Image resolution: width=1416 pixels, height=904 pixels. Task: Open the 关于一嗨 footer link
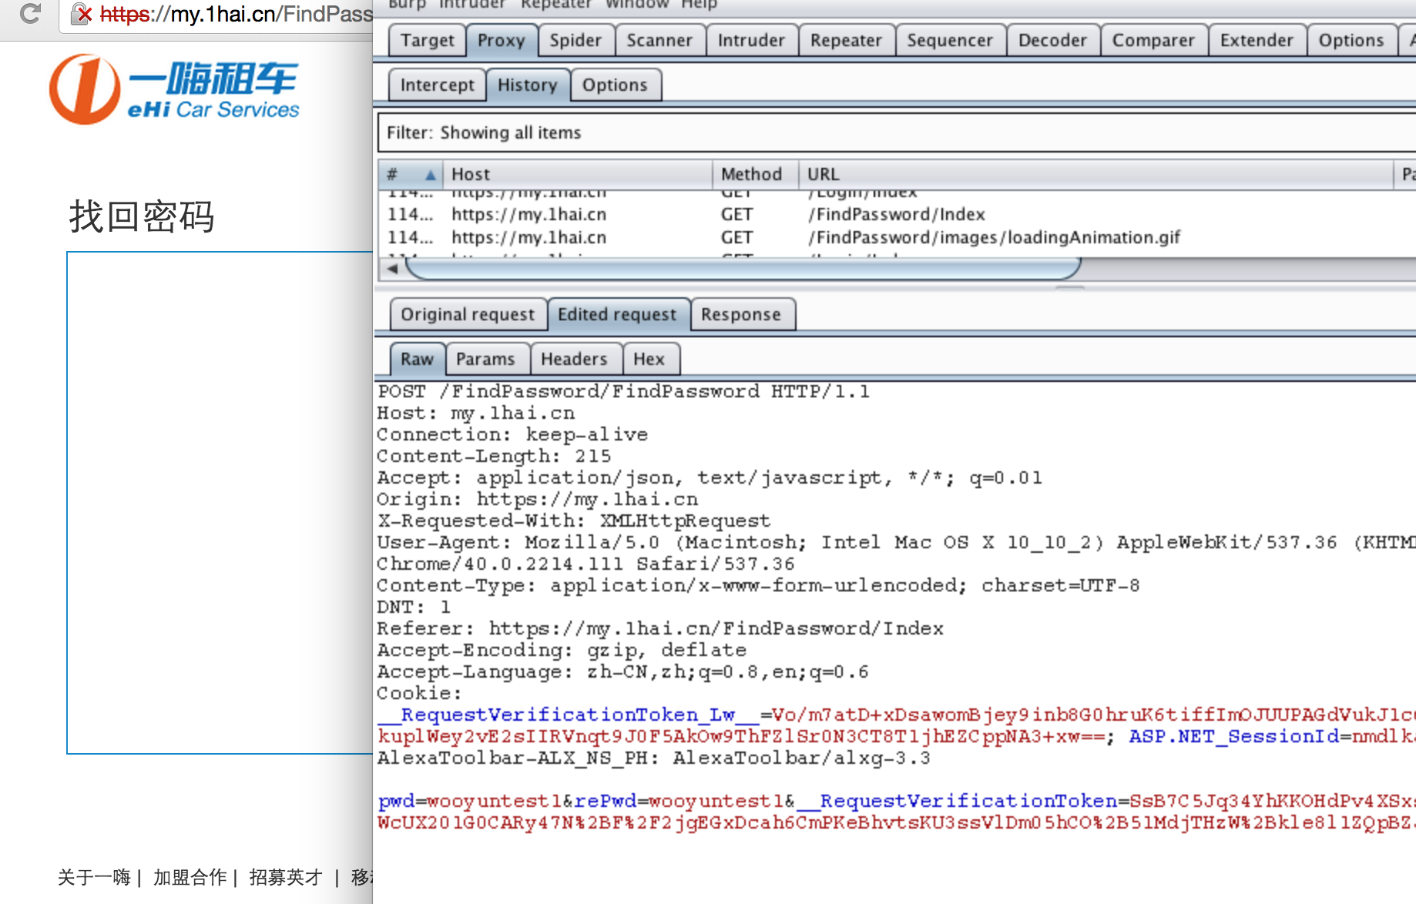94,877
